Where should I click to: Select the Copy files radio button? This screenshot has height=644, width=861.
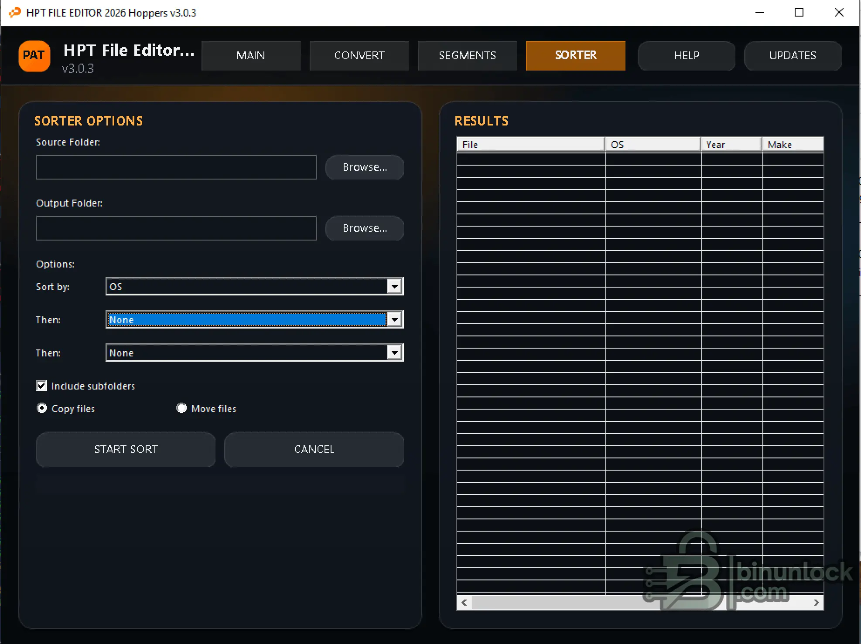click(42, 408)
